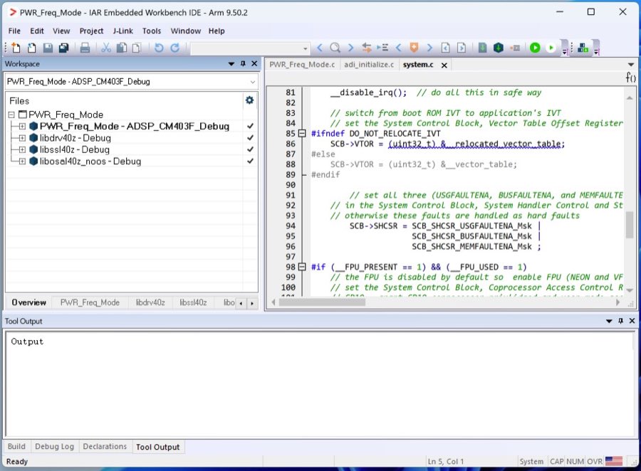Image resolution: width=641 pixels, height=471 pixels.
Task: Open the editor tab list dropdown arrow
Action: (631, 65)
